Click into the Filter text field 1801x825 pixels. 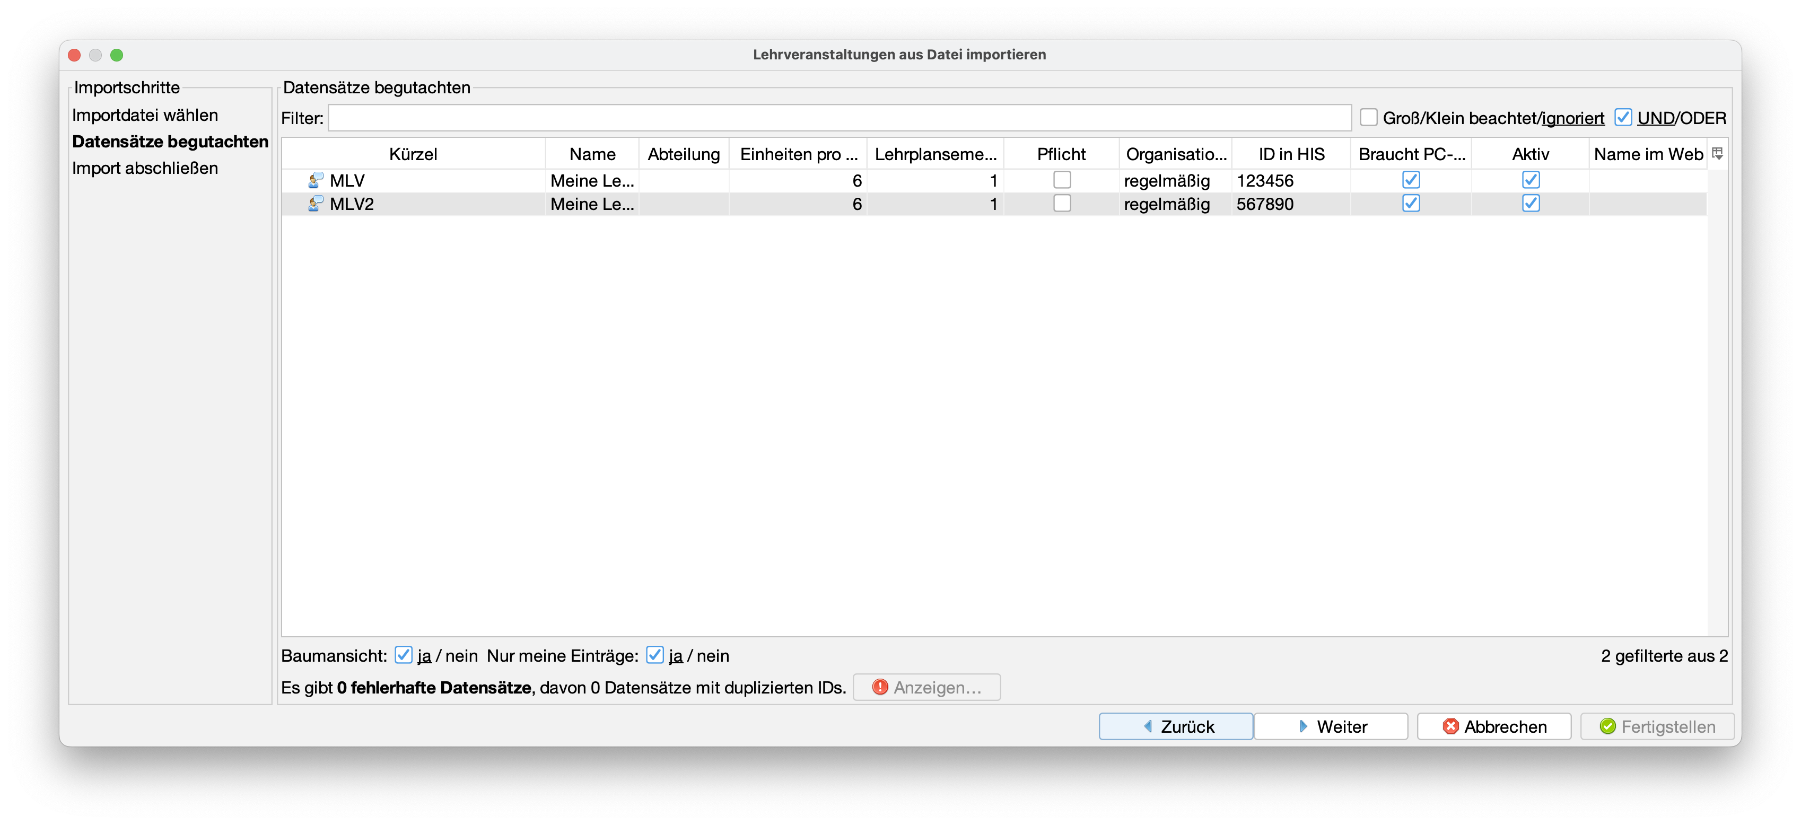coord(839,118)
